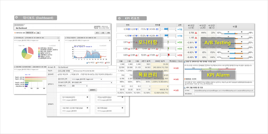This screenshot has height=134, width=268.
Task: Click bullet icon beside KPI 리포트 heading
Action: [120, 18]
